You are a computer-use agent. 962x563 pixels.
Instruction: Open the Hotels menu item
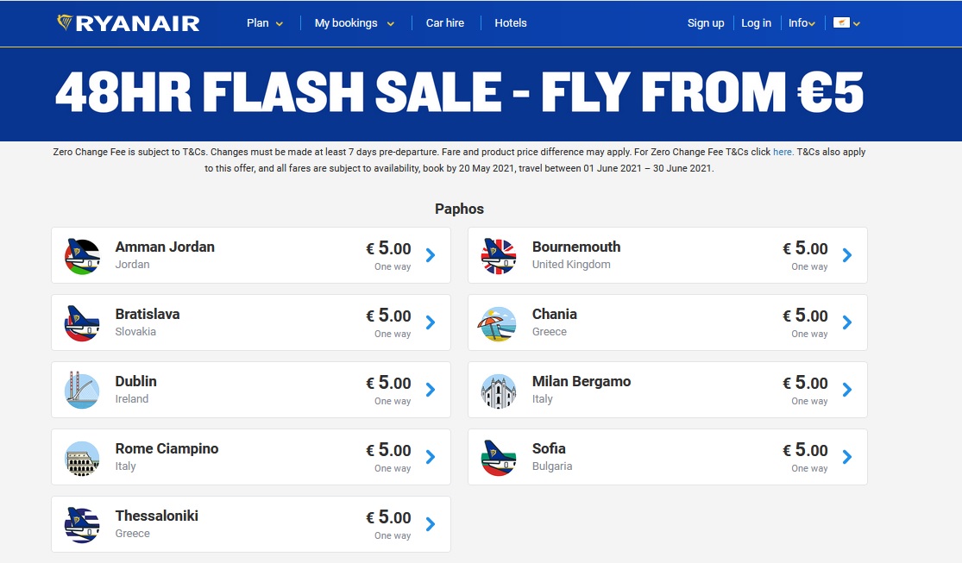511,23
